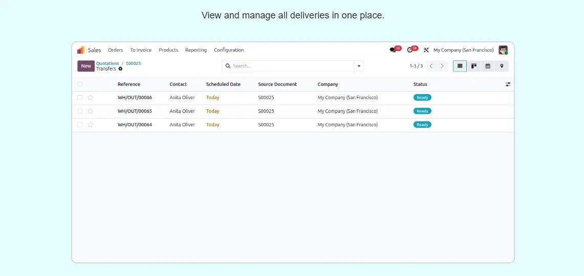Click the New button
This screenshot has height=276, width=584.
click(86, 66)
